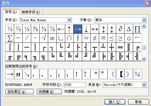The height and width of the screenshot is (106, 151).
Task: Select the two-thirds fraction symbol
Action: pyautogui.click(x=18, y=29)
